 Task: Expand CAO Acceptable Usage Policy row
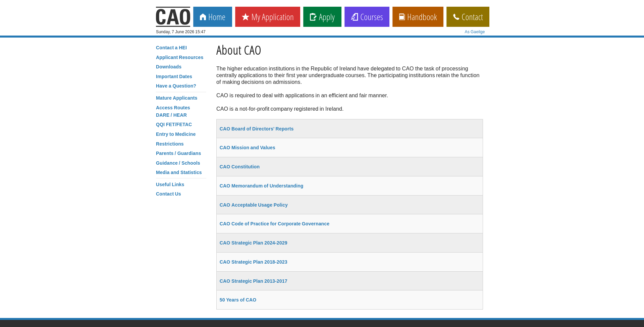(x=350, y=205)
